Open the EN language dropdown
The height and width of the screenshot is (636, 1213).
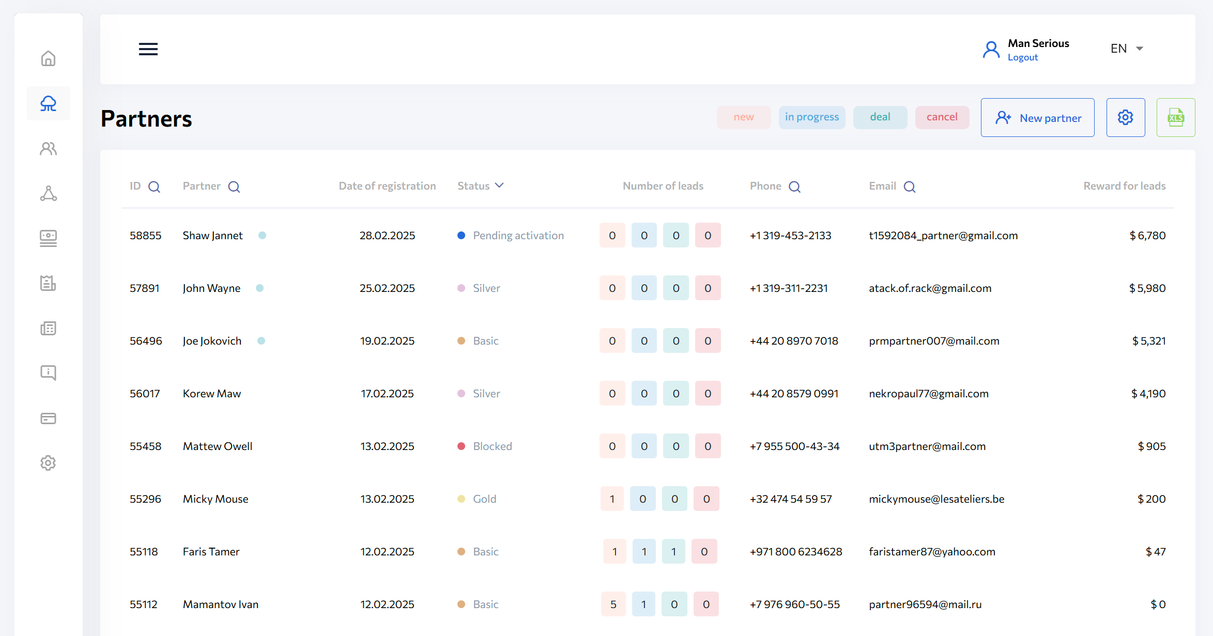coord(1127,49)
